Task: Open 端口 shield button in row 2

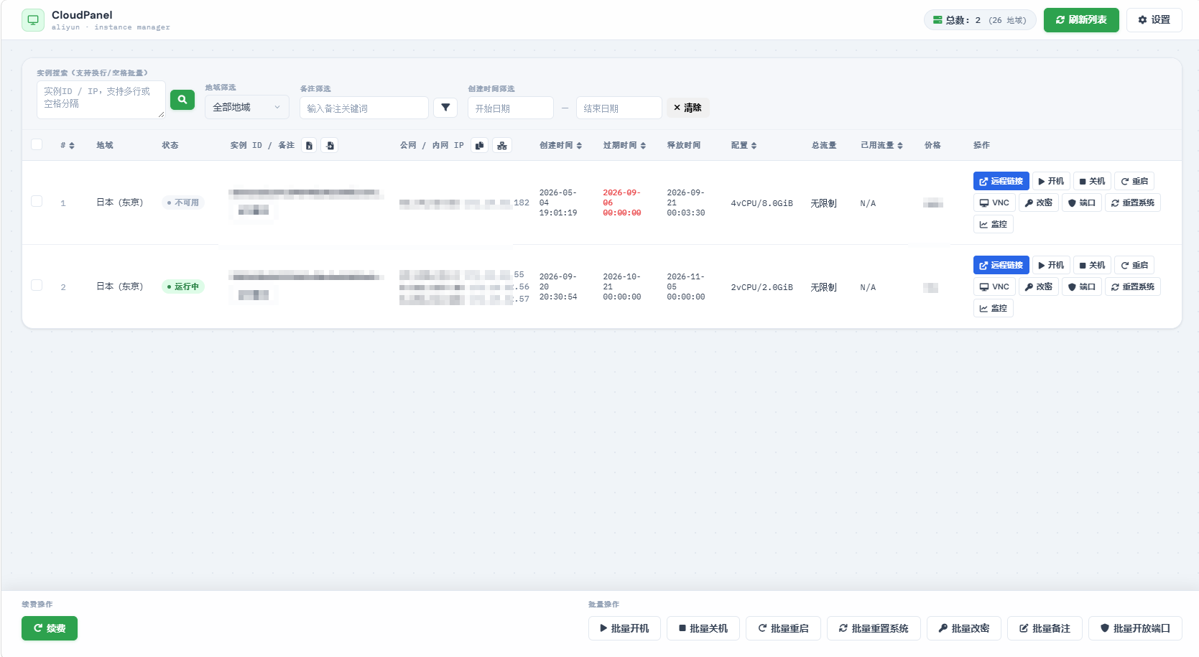Action: [x=1081, y=286]
